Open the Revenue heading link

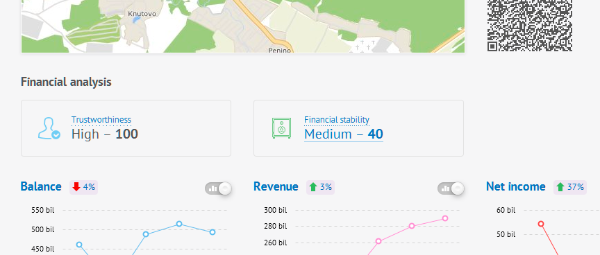(276, 186)
